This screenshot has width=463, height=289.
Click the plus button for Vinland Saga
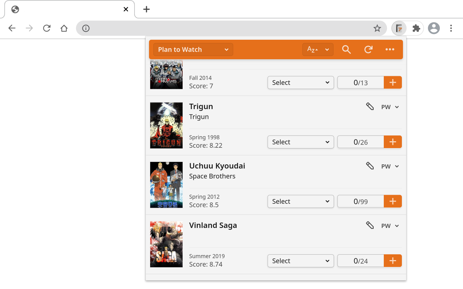pos(393,260)
